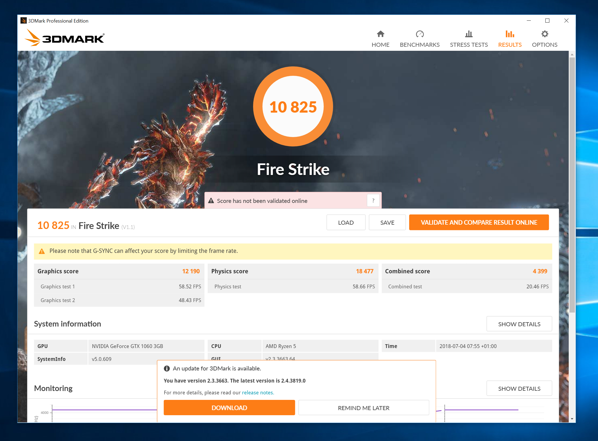The image size is (598, 441).
Task: Select the Stress Tests chart icon
Action: click(469, 34)
